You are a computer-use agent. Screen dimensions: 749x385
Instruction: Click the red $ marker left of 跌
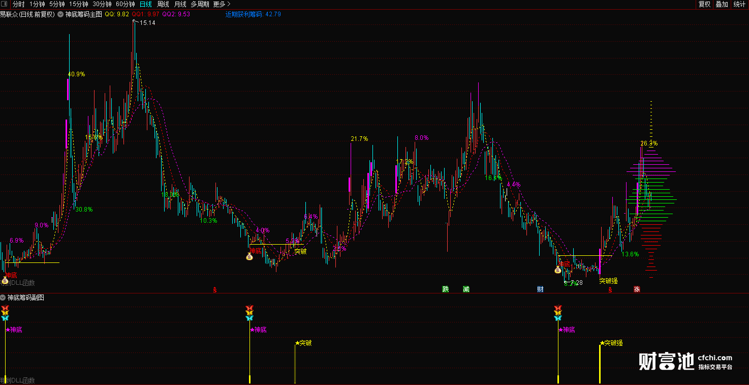pyautogui.click(x=215, y=290)
